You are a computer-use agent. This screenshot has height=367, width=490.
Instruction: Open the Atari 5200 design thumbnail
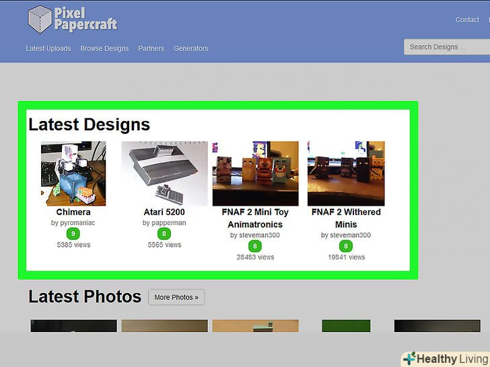point(164,173)
